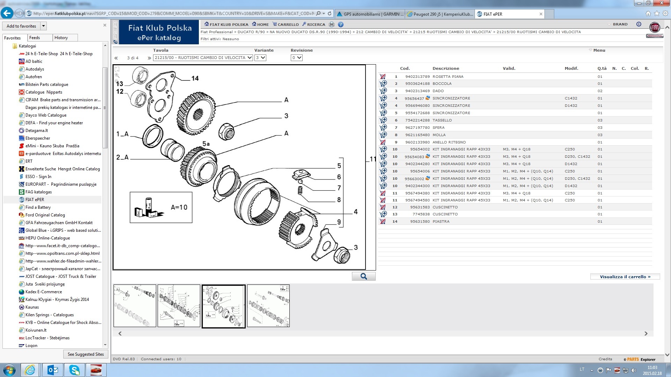Go back with browser back button
The width and height of the screenshot is (671, 377).
(7, 13)
